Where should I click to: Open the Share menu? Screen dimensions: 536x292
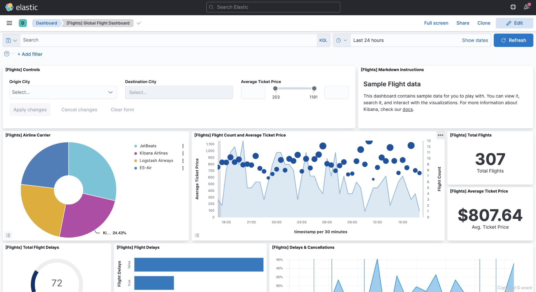(x=463, y=23)
